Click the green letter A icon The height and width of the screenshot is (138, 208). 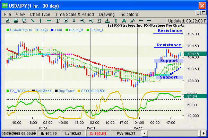point(124,21)
